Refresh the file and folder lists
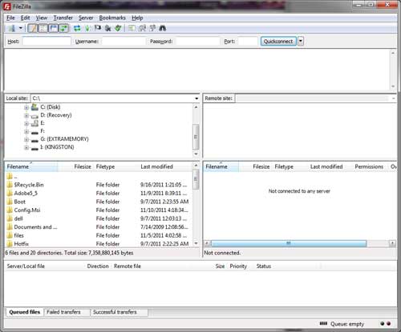The width and height of the screenshot is (401, 332). [x=77, y=28]
